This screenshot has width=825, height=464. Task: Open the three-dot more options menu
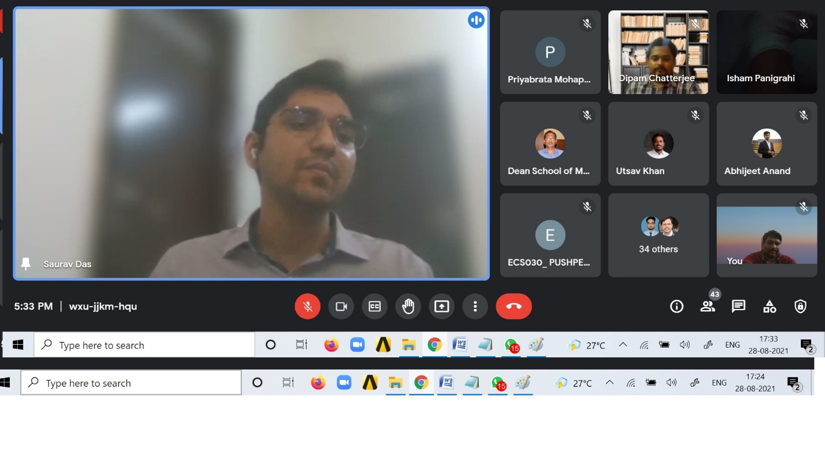(x=475, y=307)
